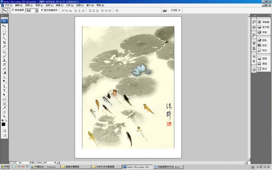272x170 pixels.
Task: Click the align left edges icon
Action: (76, 11)
